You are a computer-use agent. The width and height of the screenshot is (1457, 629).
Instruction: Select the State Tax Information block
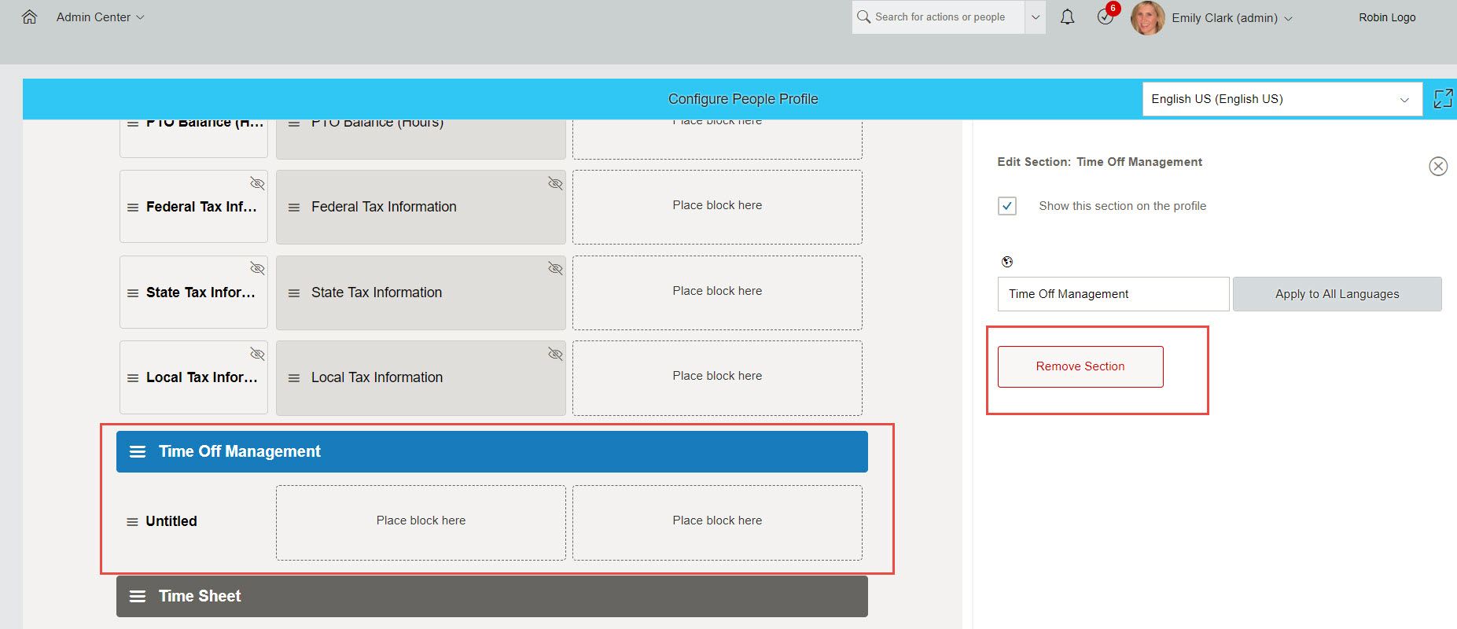click(421, 292)
